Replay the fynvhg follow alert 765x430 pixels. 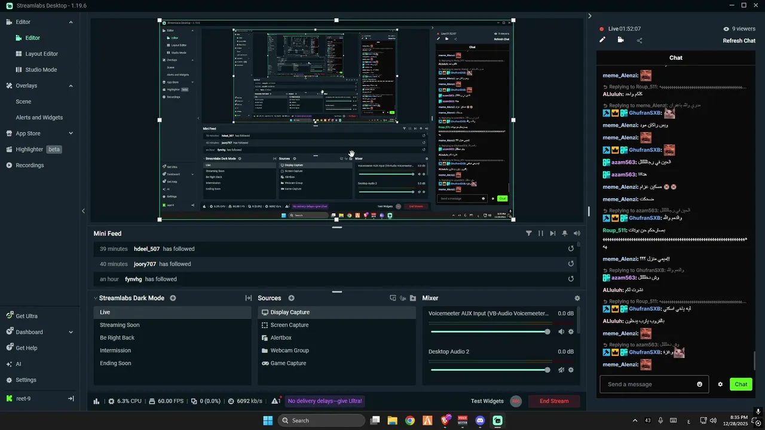(571, 279)
